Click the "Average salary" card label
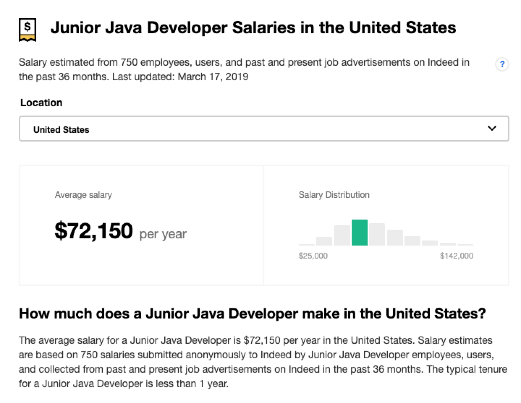The image size is (521, 403). coord(83,195)
